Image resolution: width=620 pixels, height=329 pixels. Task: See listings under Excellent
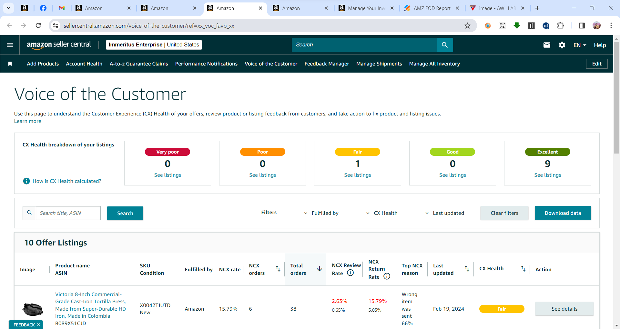548,175
